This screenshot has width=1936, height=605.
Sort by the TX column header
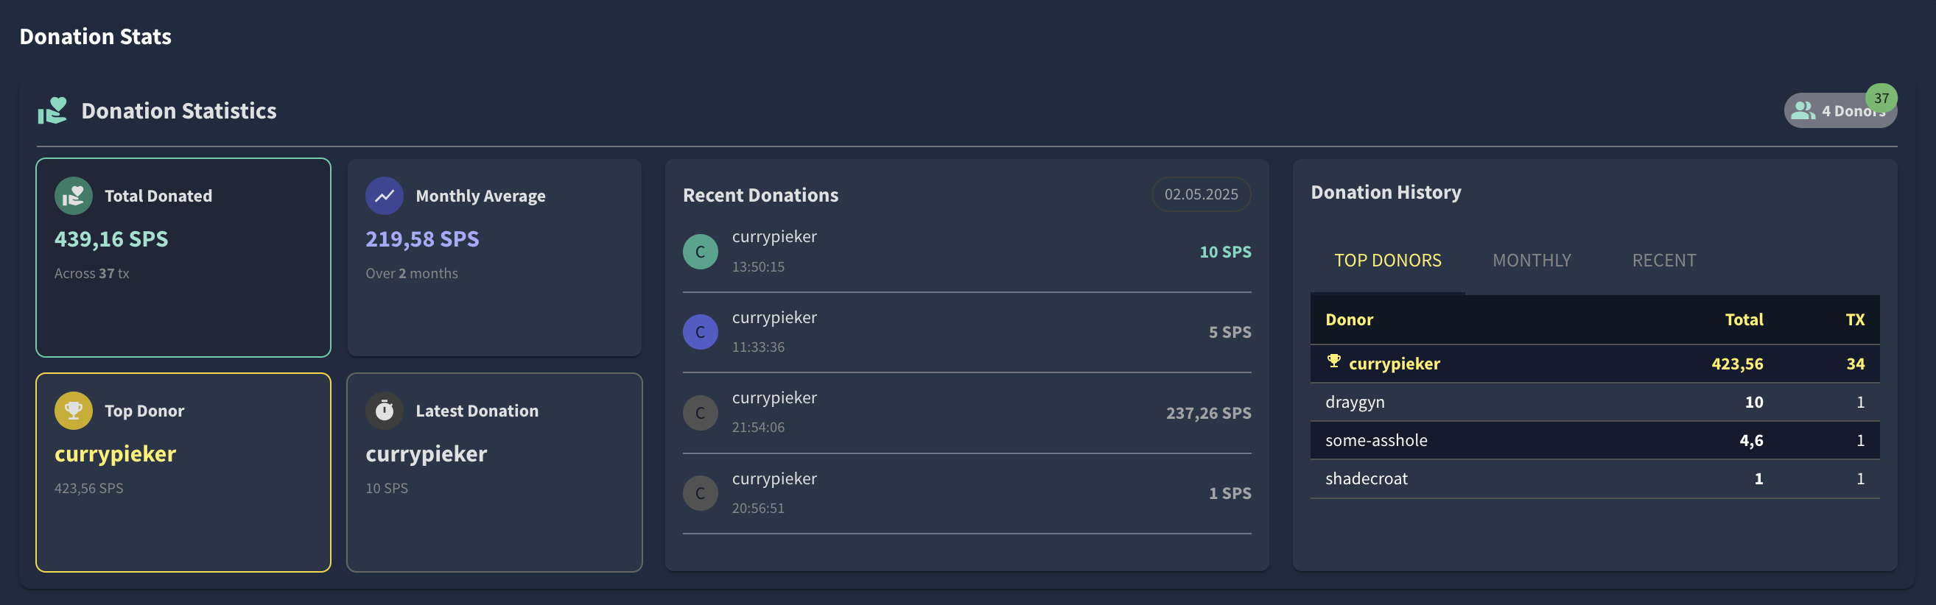[1855, 319]
